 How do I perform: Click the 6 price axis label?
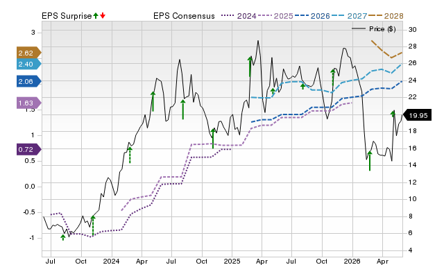pyautogui.click(x=410, y=232)
